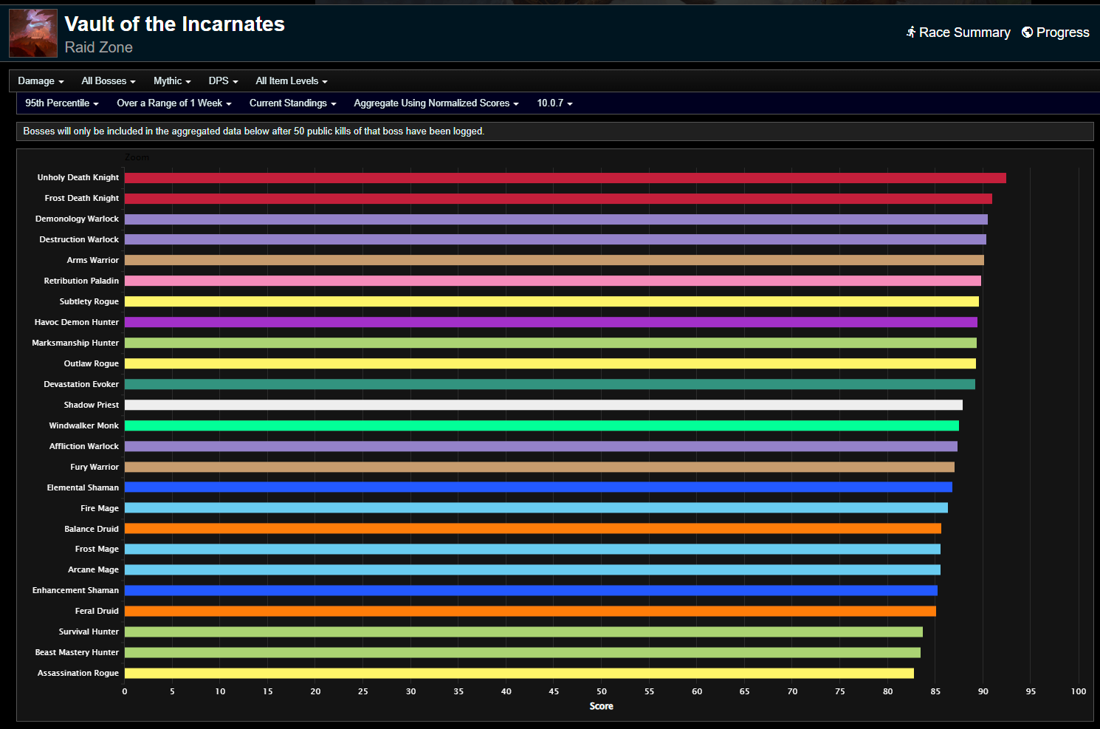Click the Arms Warrior label
Screen dimensions: 1100x729
pyautogui.click(x=93, y=261)
